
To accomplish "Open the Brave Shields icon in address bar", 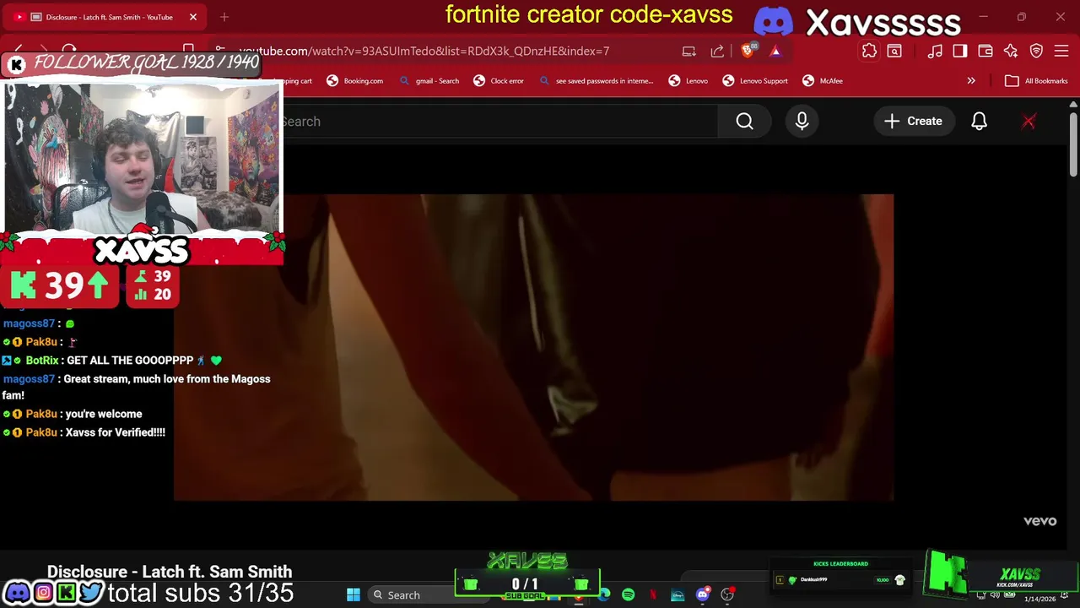I will tap(748, 51).
